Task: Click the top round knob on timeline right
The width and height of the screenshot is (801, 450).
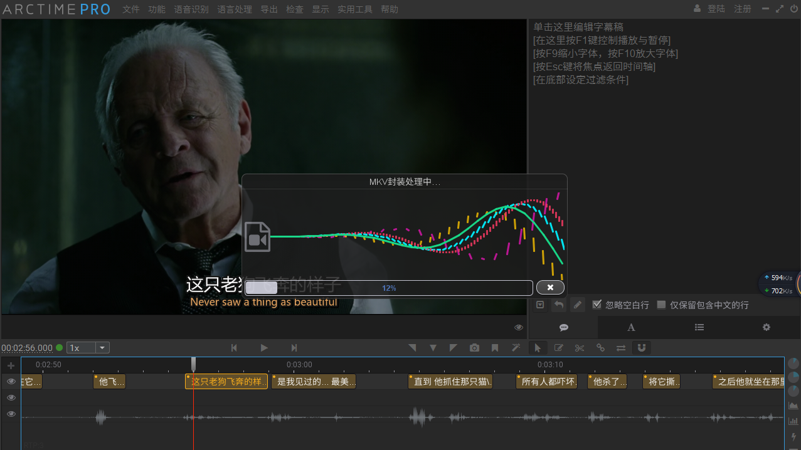Action: [793, 364]
